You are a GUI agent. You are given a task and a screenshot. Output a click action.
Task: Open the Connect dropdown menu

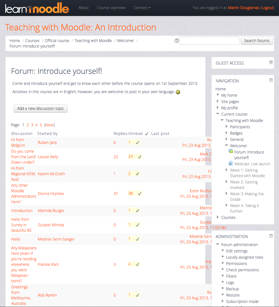point(142,8)
